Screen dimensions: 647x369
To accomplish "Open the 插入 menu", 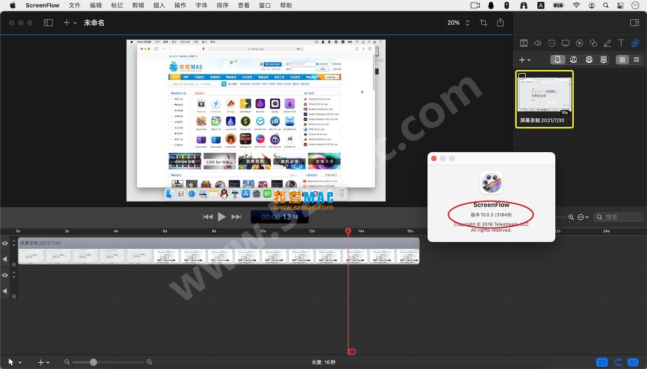I will (159, 5).
